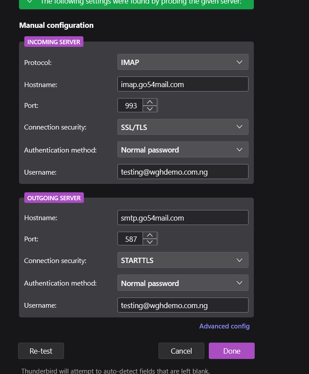Image resolution: width=309 pixels, height=374 pixels.
Task: Increase incoming server port with up arrow
Action: [x=150, y=102]
